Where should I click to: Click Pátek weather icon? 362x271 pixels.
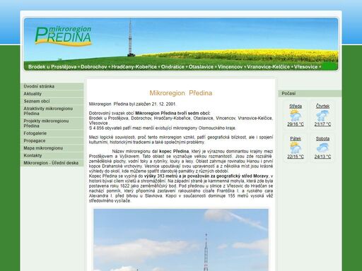pyautogui.click(x=296, y=147)
